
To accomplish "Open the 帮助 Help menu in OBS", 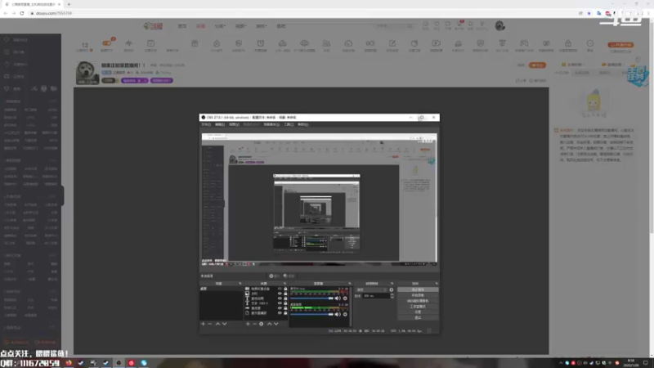I will point(302,124).
